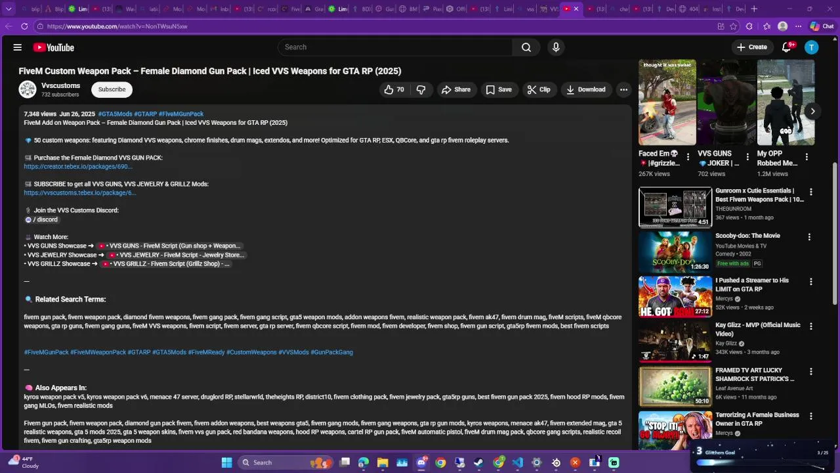Open Visual Studio Code from the taskbar

point(518,462)
